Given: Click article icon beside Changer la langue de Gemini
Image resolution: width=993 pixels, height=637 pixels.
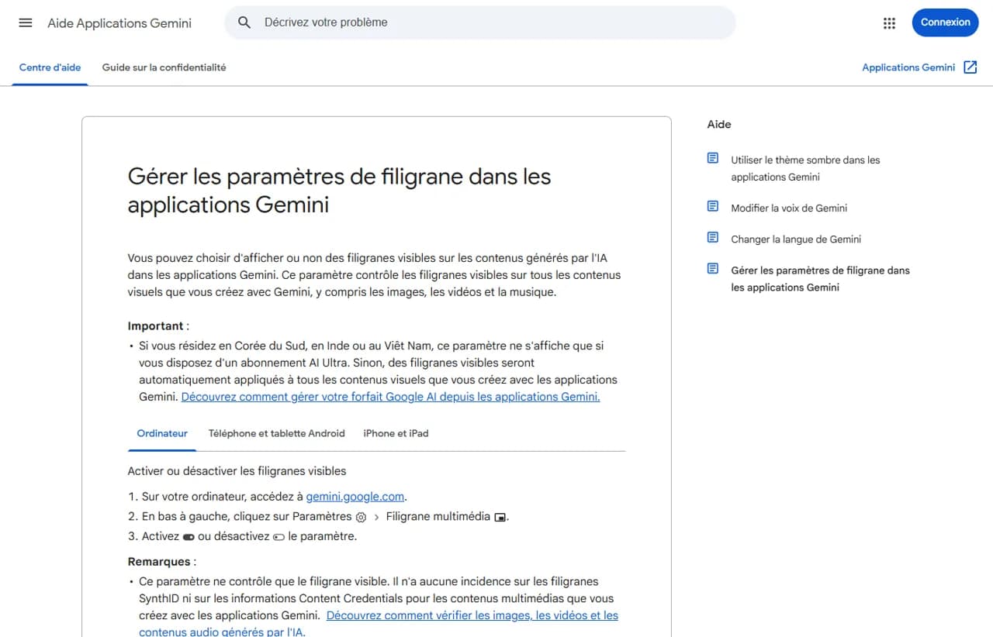Looking at the screenshot, I should pyautogui.click(x=713, y=237).
